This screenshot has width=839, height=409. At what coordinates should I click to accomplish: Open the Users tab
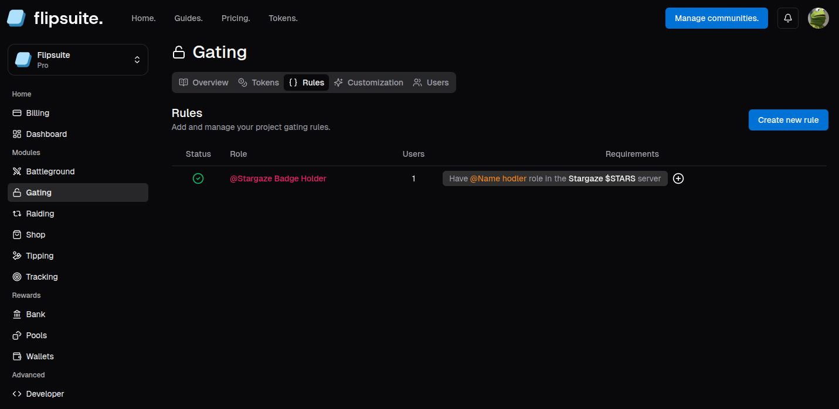pos(431,83)
